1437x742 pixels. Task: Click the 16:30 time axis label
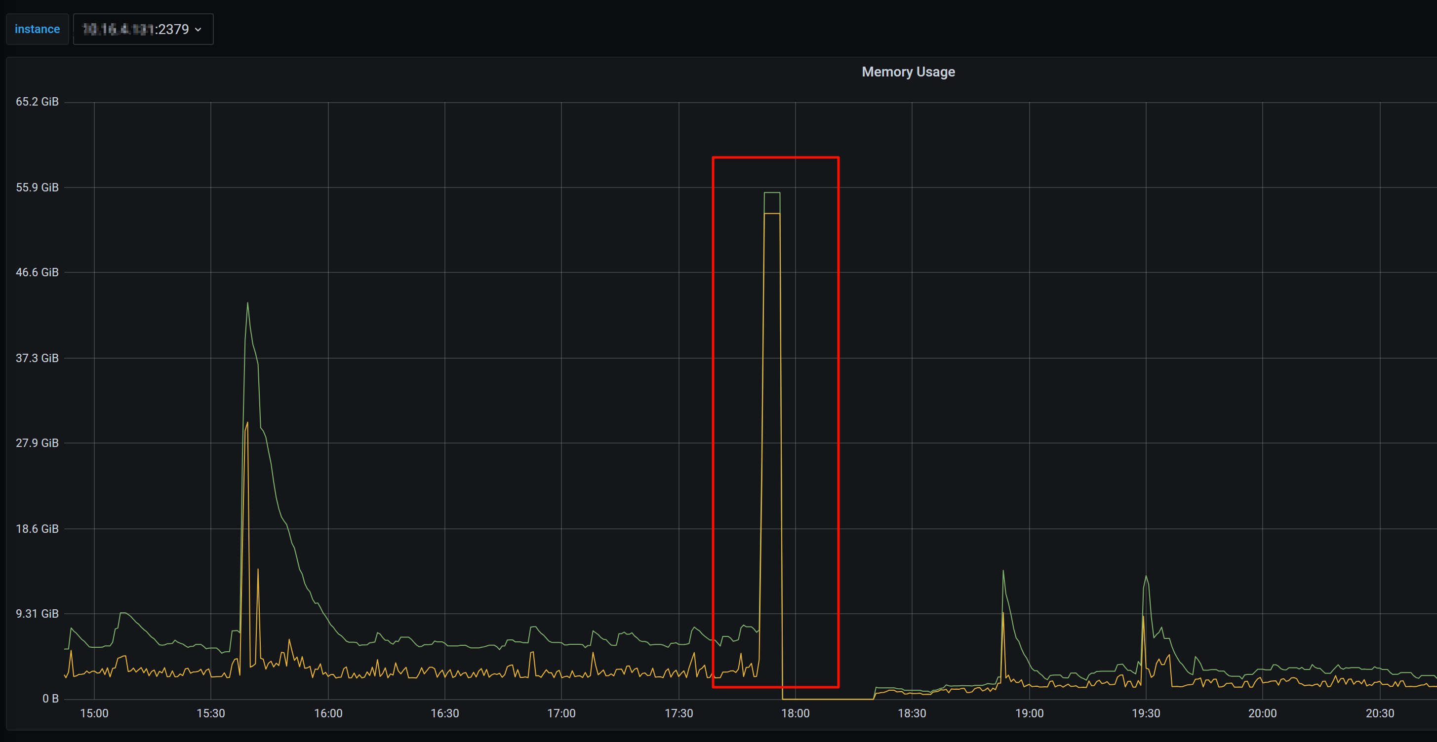[444, 713]
